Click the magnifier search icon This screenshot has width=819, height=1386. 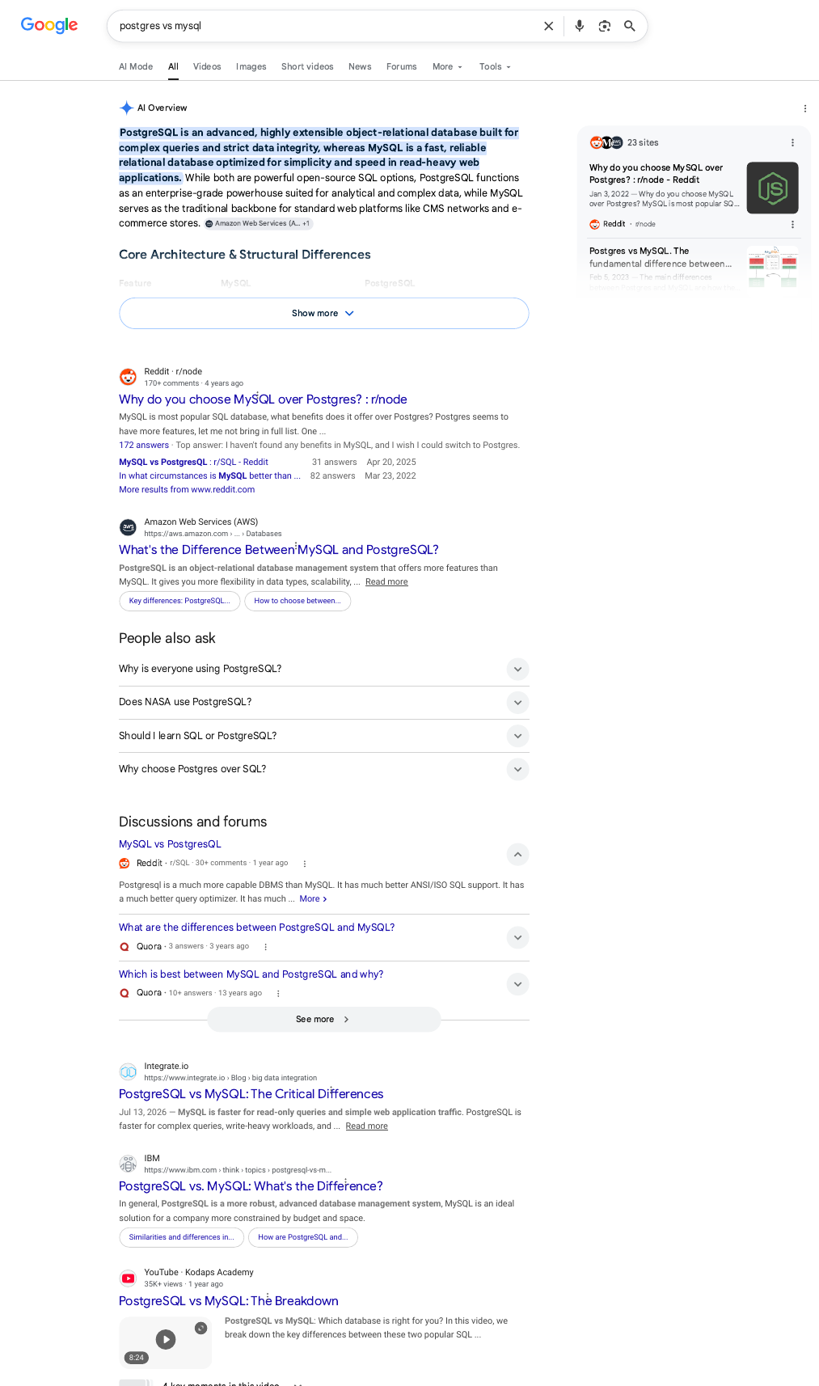[x=630, y=26]
